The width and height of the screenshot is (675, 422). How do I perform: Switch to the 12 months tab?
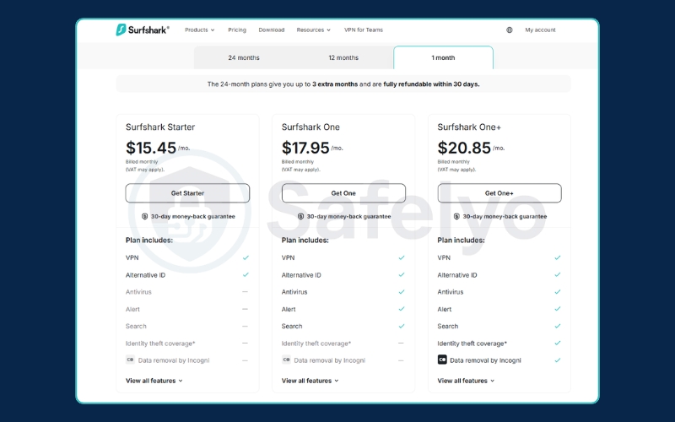(x=343, y=57)
